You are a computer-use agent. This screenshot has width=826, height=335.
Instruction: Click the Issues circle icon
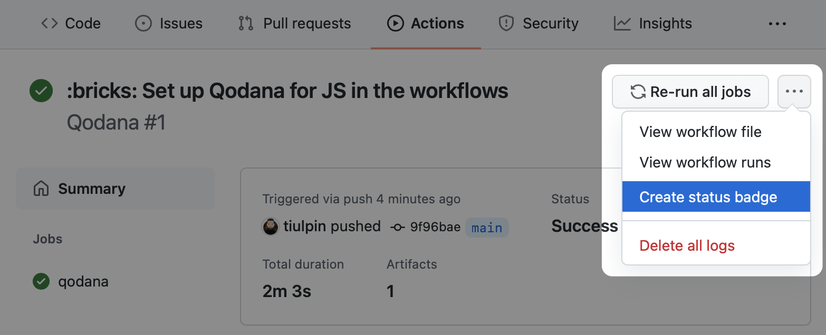point(143,24)
